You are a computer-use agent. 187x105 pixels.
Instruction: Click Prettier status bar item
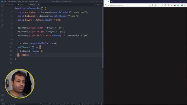tap(93, 104)
